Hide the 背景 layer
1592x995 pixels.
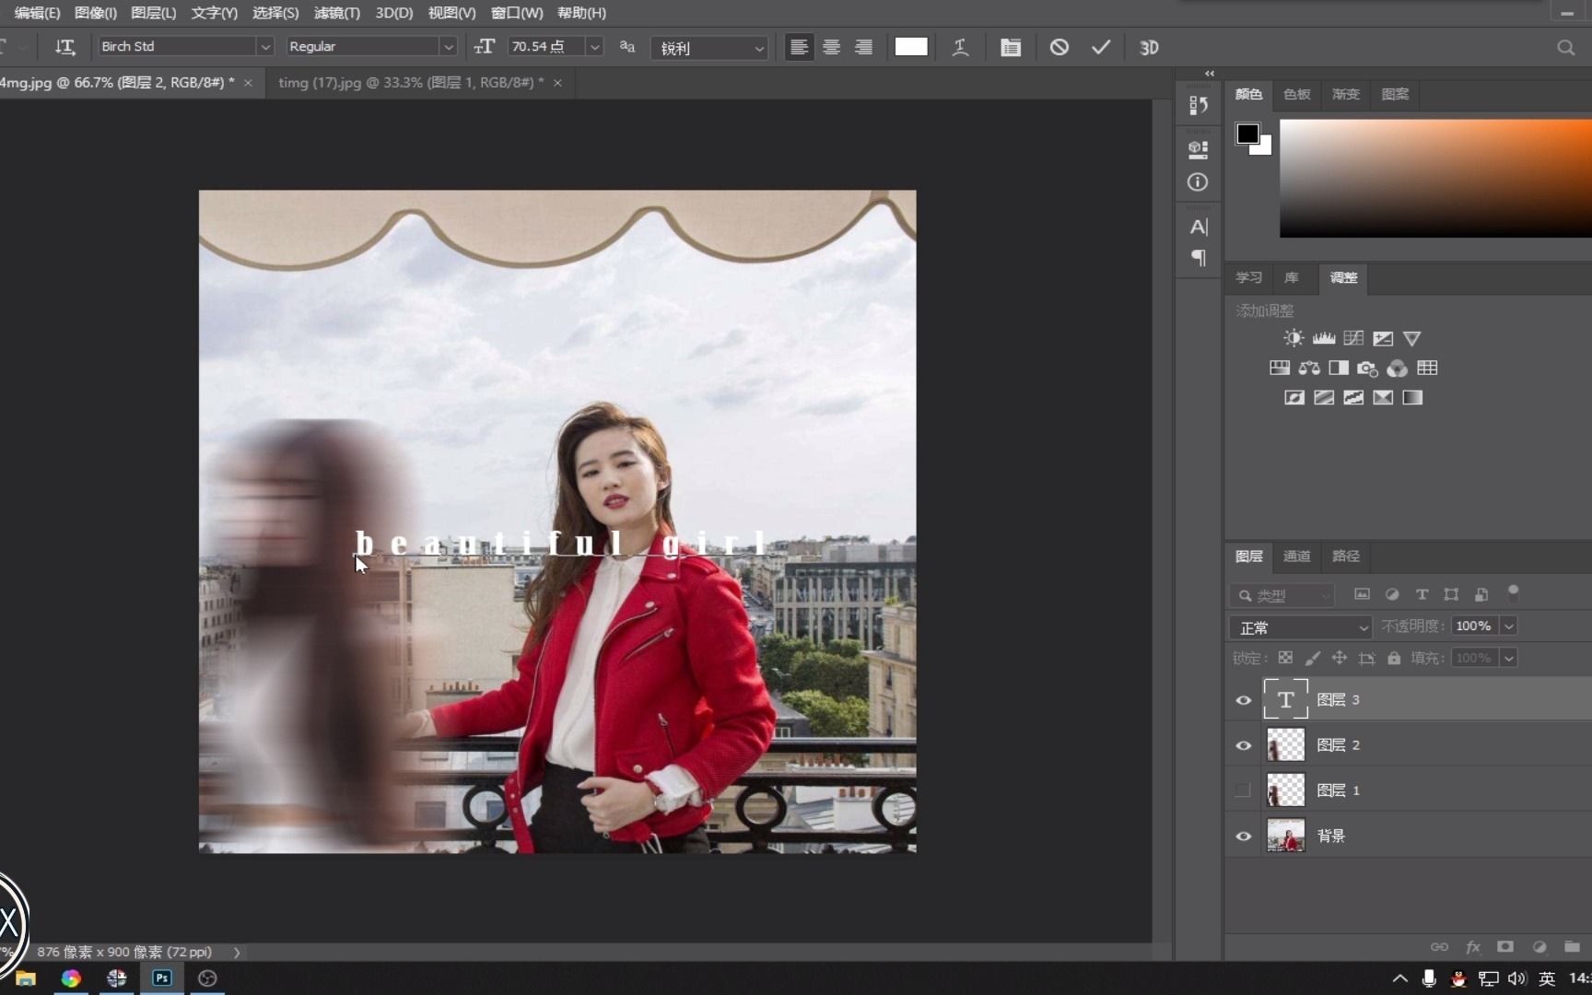pos(1243,837)
